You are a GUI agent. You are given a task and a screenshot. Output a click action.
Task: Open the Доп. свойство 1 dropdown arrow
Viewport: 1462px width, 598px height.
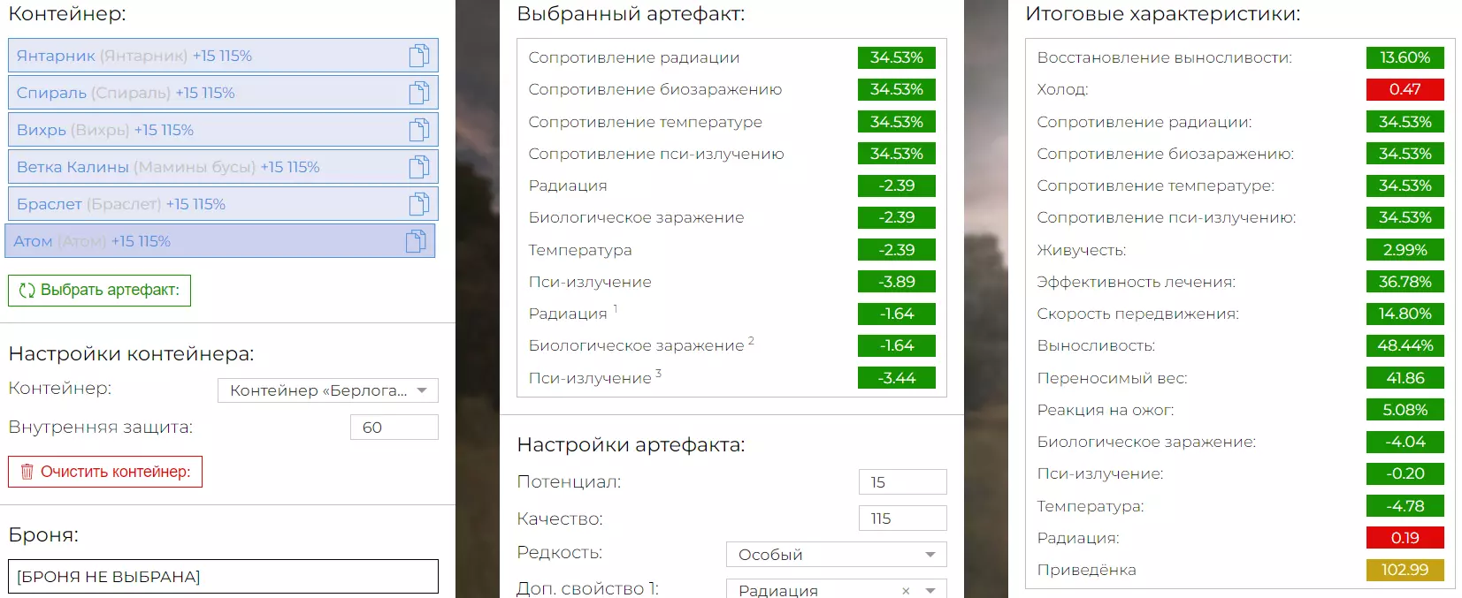pyautogui.click(x=930, y=590)
